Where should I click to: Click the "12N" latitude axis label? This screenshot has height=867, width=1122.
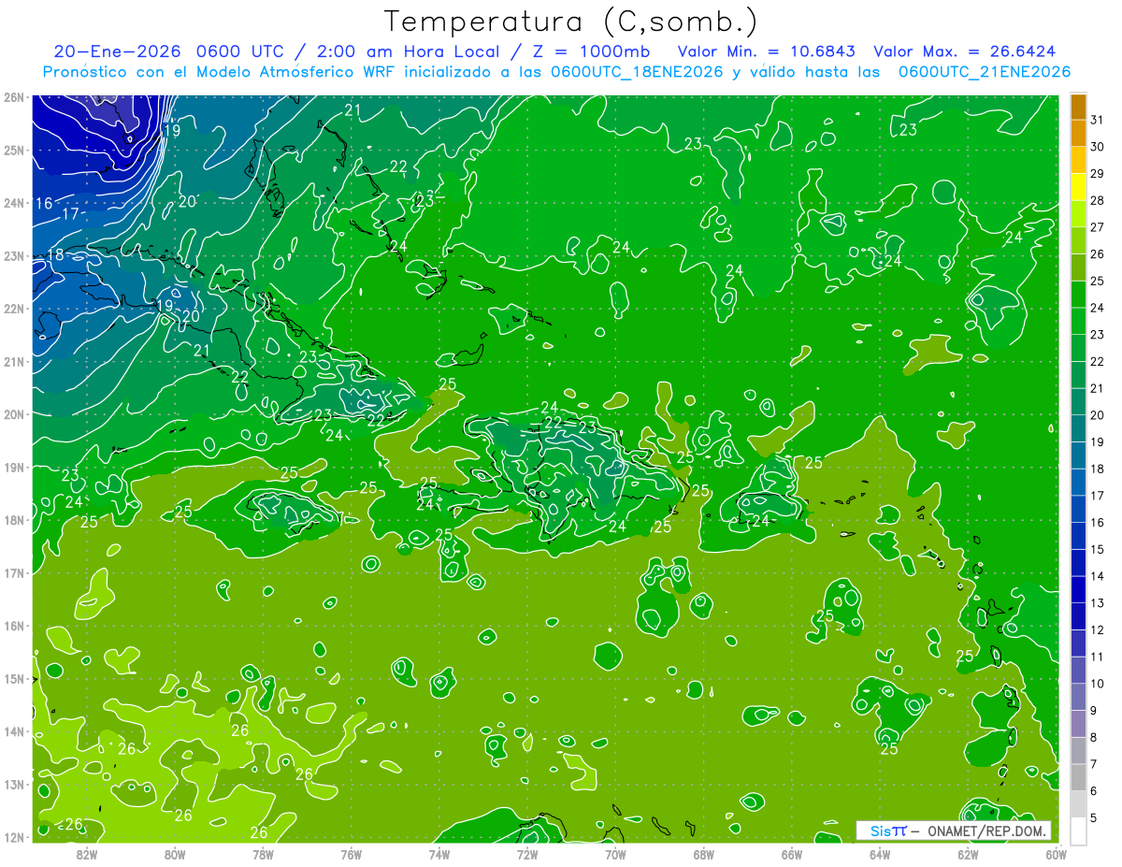click(14, 837)
